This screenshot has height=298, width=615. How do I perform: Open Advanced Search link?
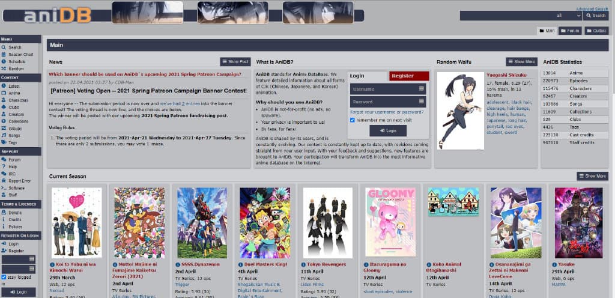point(592,8)
